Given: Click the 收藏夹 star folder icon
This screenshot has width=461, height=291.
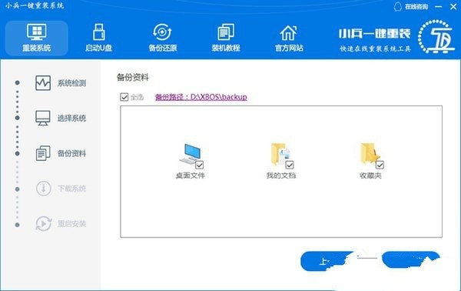Looking at the screenshot, I should pos(370,154).
